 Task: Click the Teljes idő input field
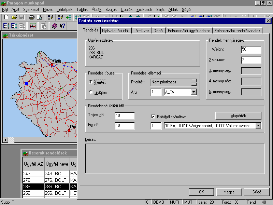coord(125,116)
